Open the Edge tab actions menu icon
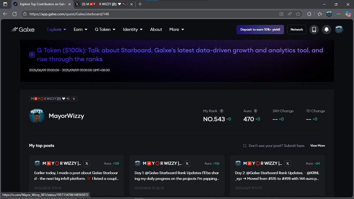 tap(5, 4)
